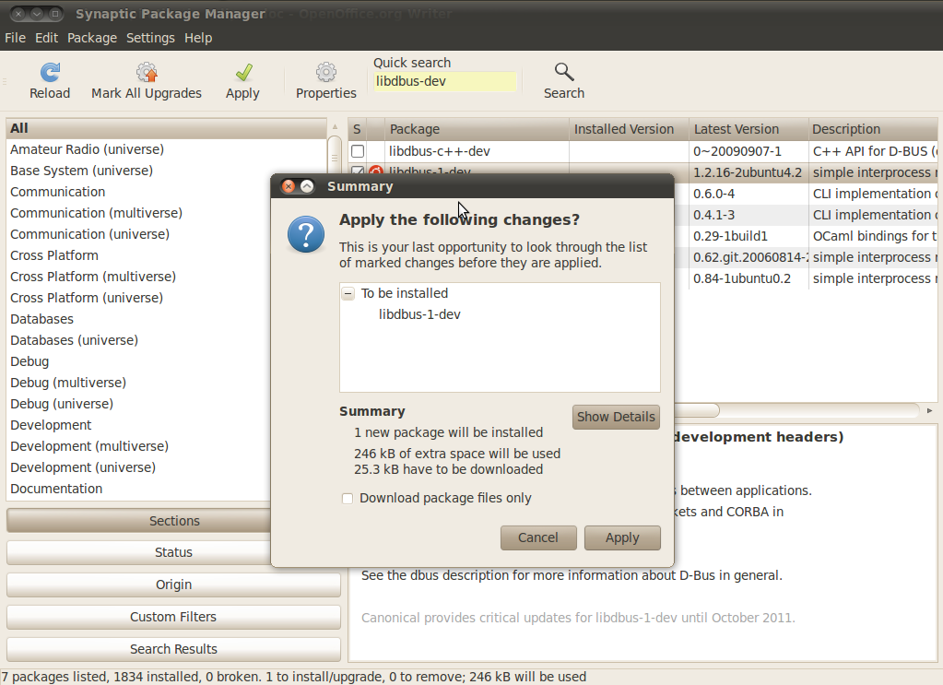
Task: Open the Help menu
Action: click(198, 38)
